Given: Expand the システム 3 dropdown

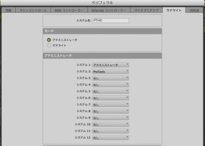Looking at the screenshot, I should point(111,78).
